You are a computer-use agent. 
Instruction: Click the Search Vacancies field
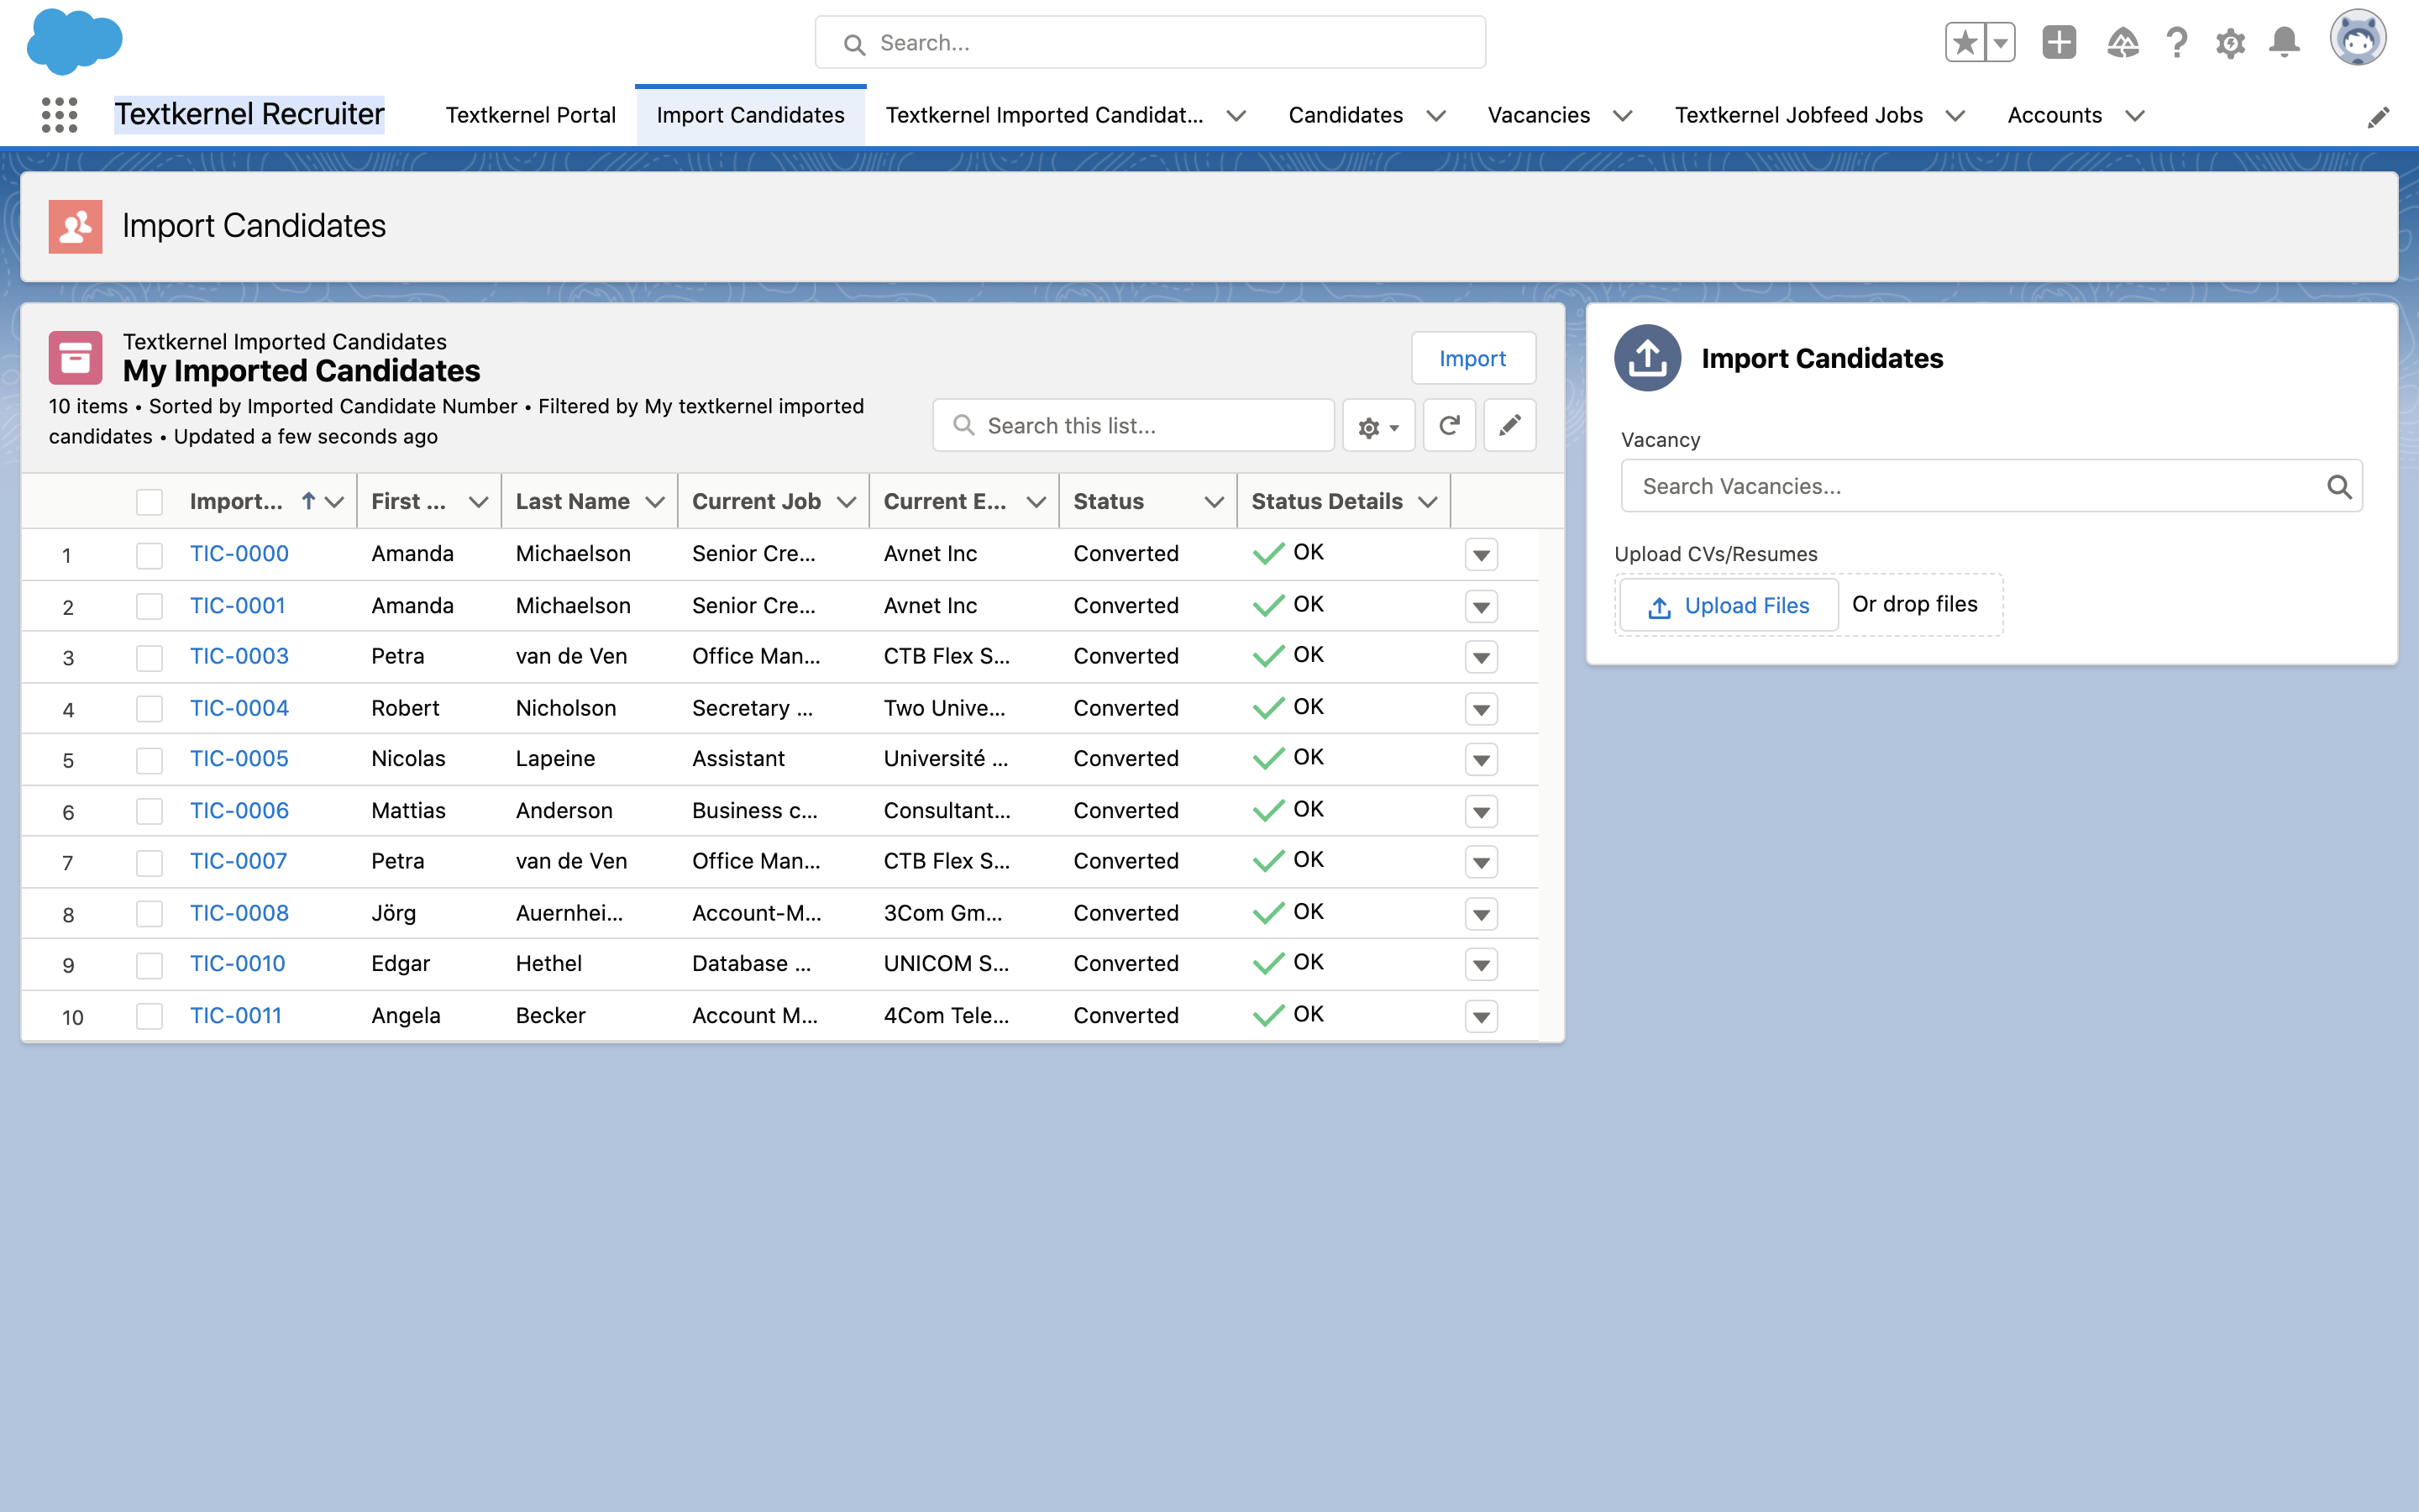pyautogui.click(x=1991, y=486)
